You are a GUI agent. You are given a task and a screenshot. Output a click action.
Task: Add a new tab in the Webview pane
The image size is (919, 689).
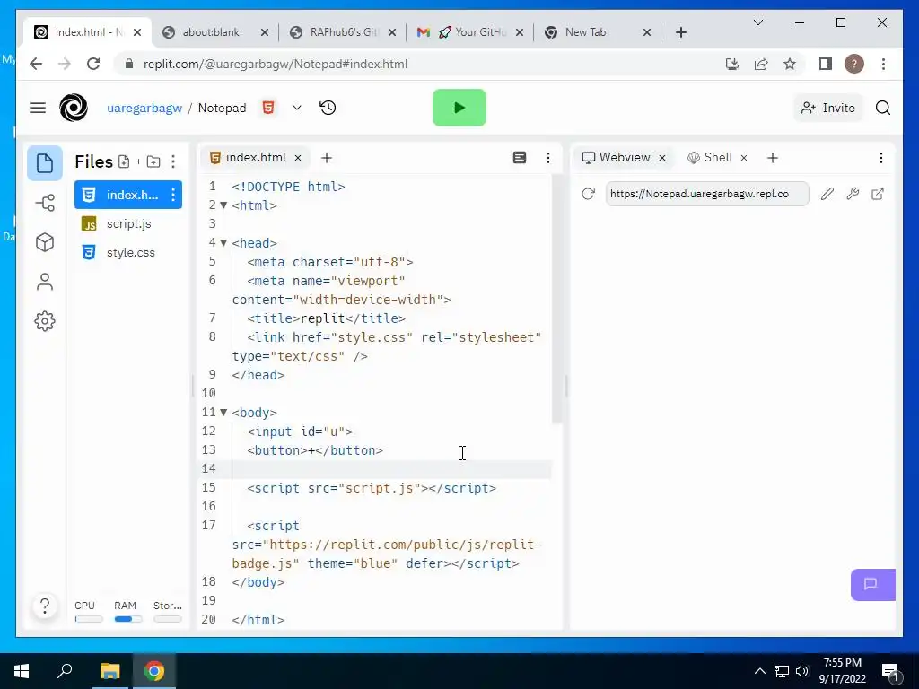[x=773, y=158]
